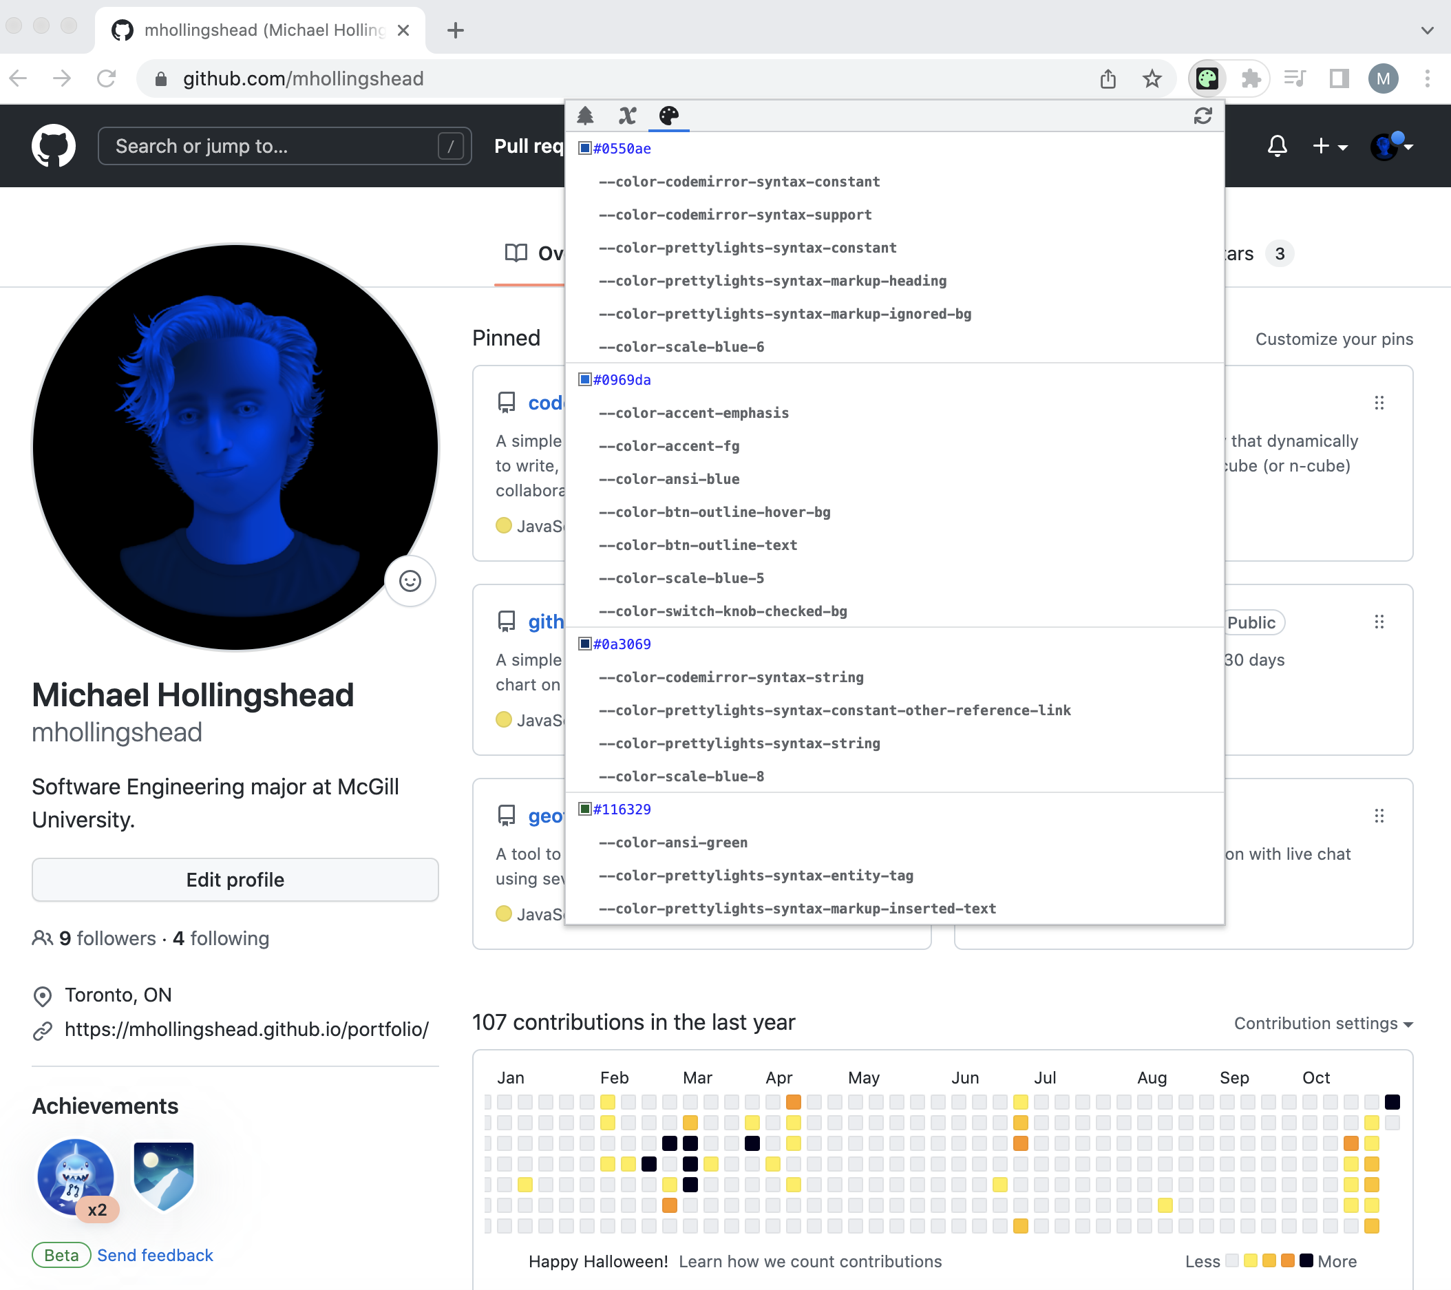Screen dimensions: 1451x1290
Task: Click Customize your pins
Action: (1334, 339)
